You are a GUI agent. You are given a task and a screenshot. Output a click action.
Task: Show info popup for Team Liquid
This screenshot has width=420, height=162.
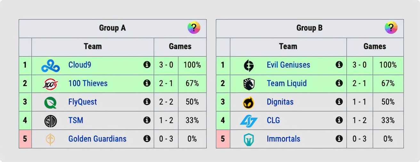339,84
